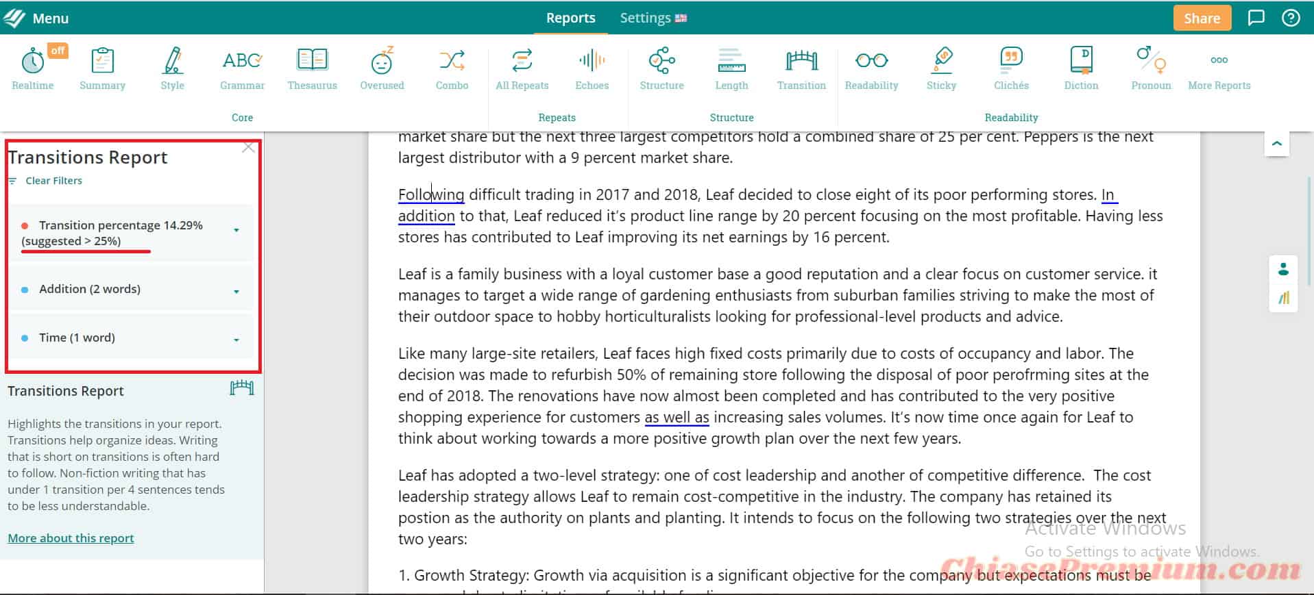Run the Overused words report
1314x595 pixels.
point(382,68)
